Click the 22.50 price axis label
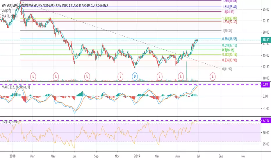Viewport: 271px width, 160px height. [x=266, y=21]
